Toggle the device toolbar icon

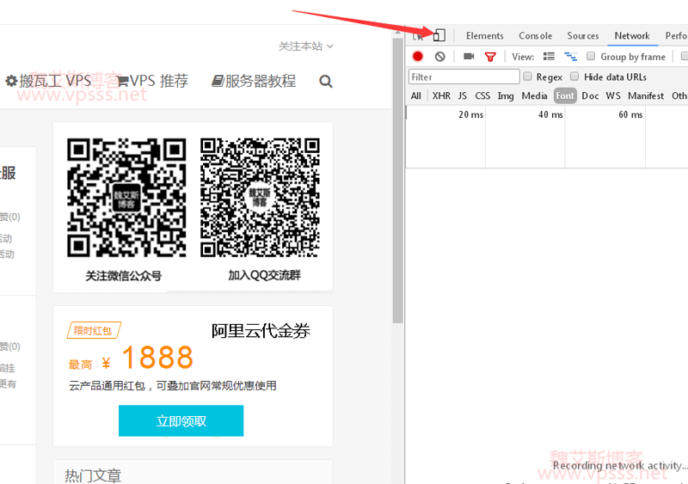coord(439,36)
